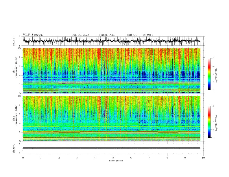Select the "Jun. 30, 2023" date text

[x=81, y=35]
